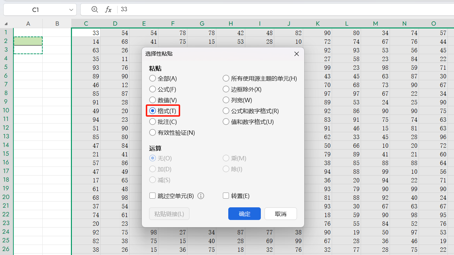Close the 选择性粘贴 dialog with X
454x255 pixels.
pos(296,54)
